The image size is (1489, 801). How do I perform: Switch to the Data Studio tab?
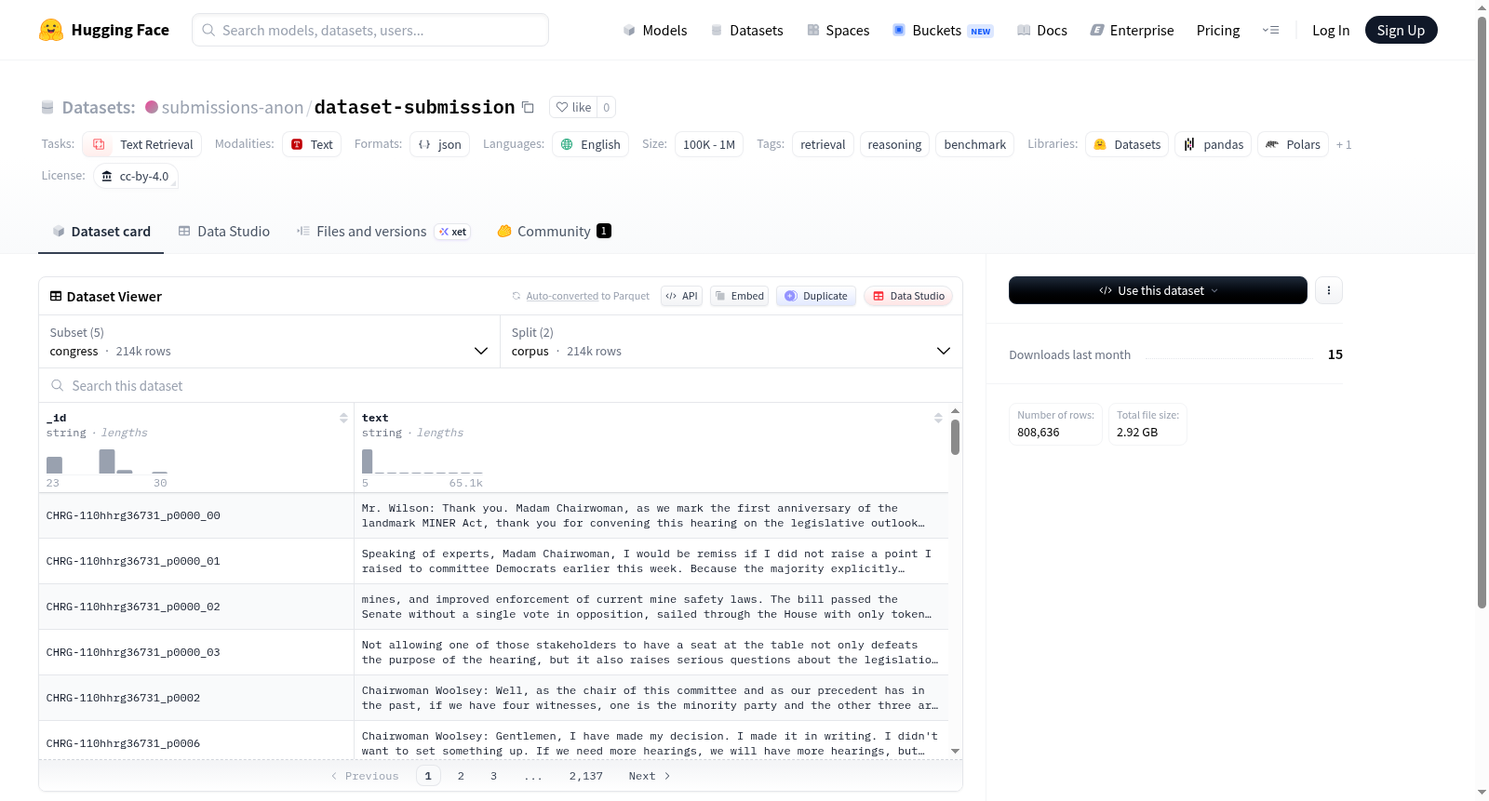[223, 231]
